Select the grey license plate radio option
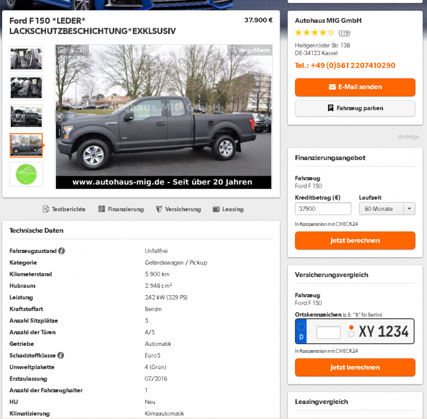 [x=351, y=334]
